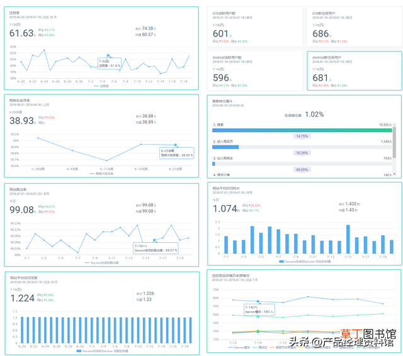Click the 1.02% overall conversion rate

[314, 114]
